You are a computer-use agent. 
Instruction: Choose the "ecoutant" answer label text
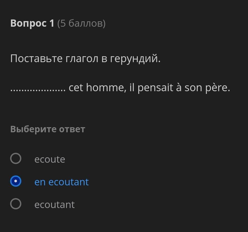pyautogui.click(x=55, y=205)
